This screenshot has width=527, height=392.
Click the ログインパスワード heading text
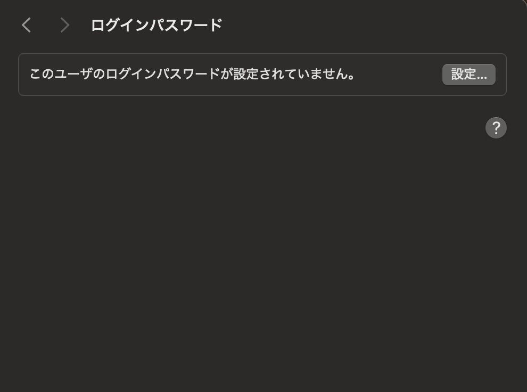coord(157,25)
